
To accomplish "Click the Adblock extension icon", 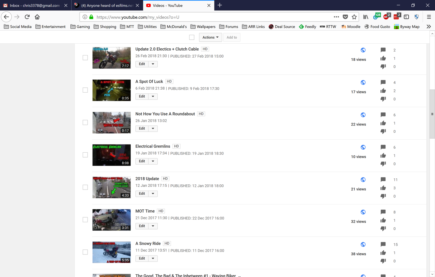I will (386, 16).
